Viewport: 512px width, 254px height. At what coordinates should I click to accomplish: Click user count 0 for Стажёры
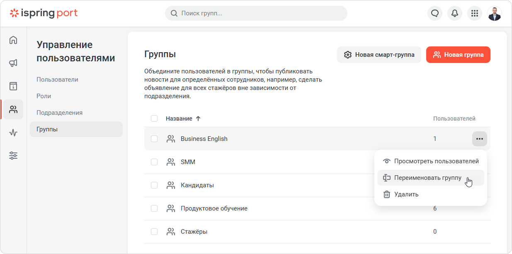[435, 232]
